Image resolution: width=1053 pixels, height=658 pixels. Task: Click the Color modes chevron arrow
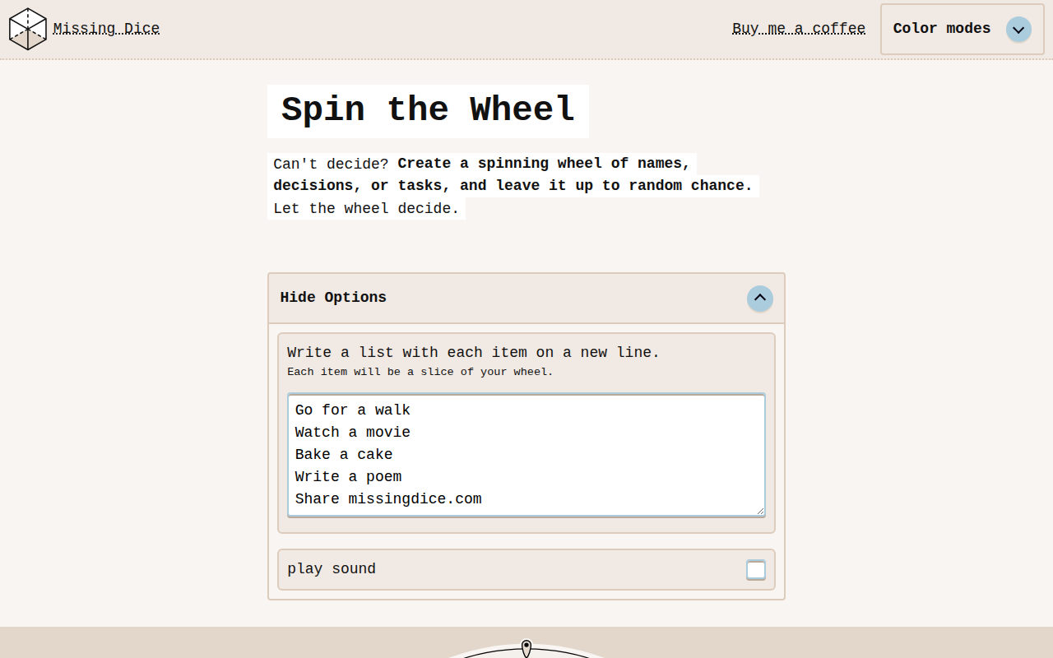[x=1018, y=30]
